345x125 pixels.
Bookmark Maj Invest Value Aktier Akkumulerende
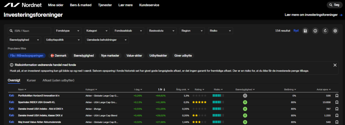[337, 122]
